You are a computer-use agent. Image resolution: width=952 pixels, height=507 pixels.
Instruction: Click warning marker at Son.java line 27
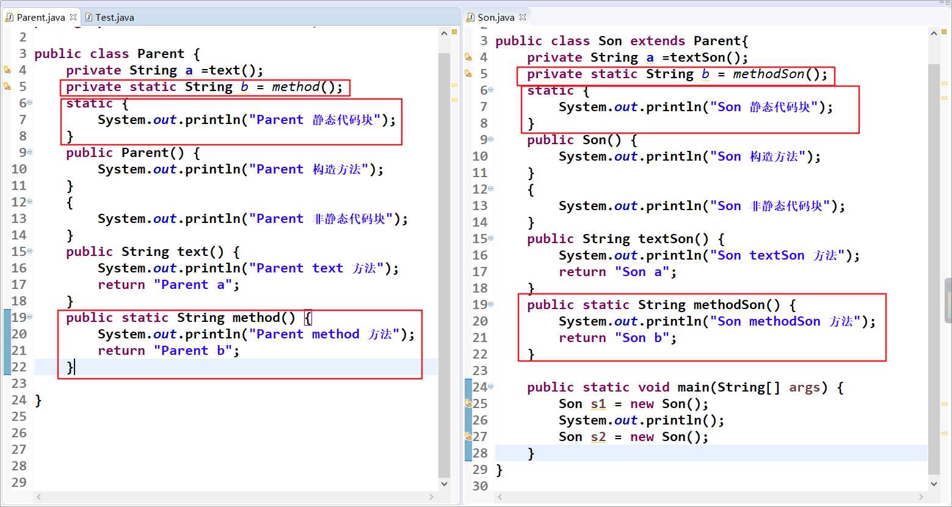click(468, 436)
